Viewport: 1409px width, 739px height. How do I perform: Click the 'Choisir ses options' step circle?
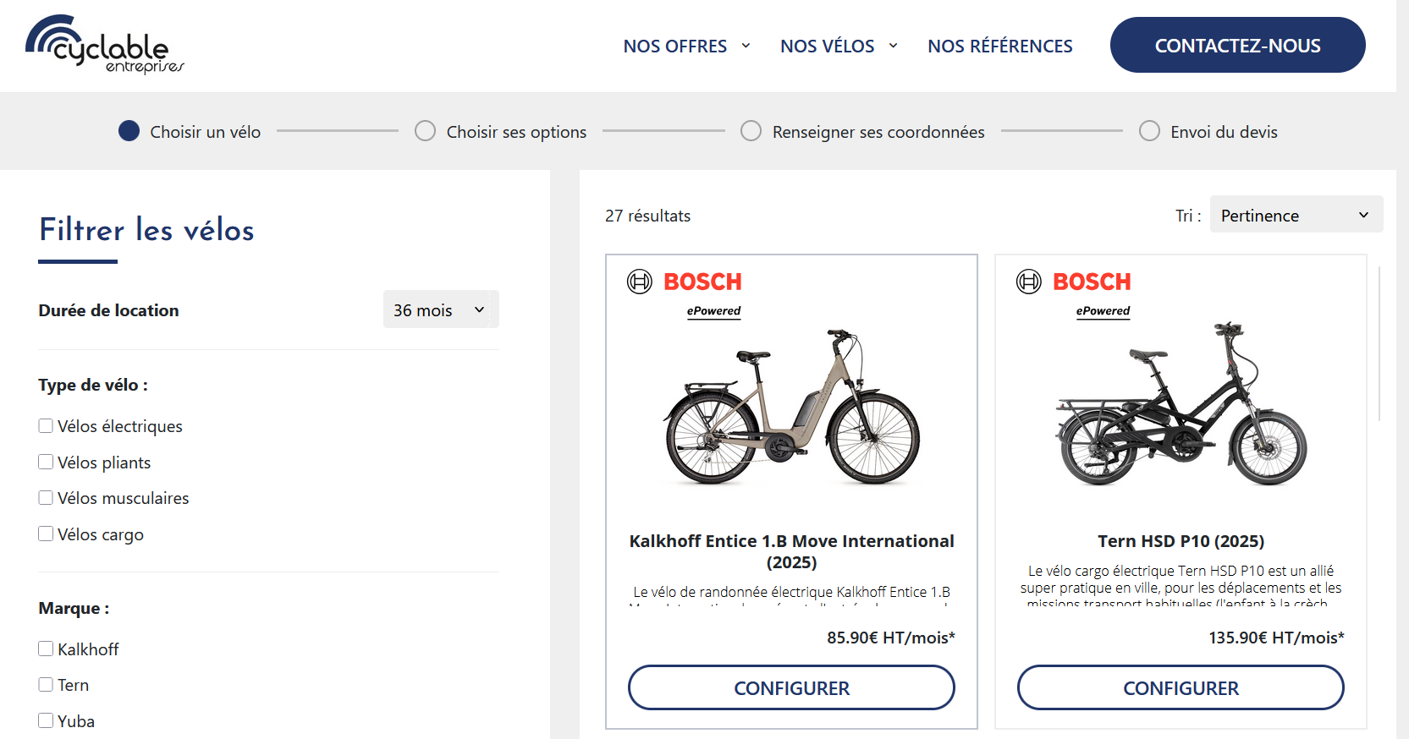[x=425, y=131]
